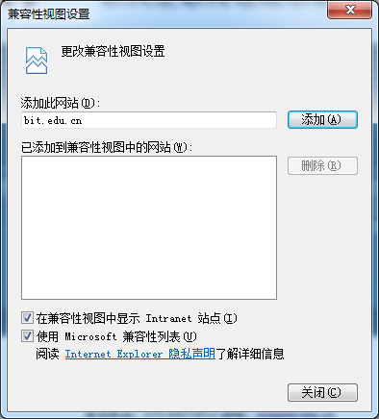
Task: Click the 添加(A) button
Action: tap(322, 120)
